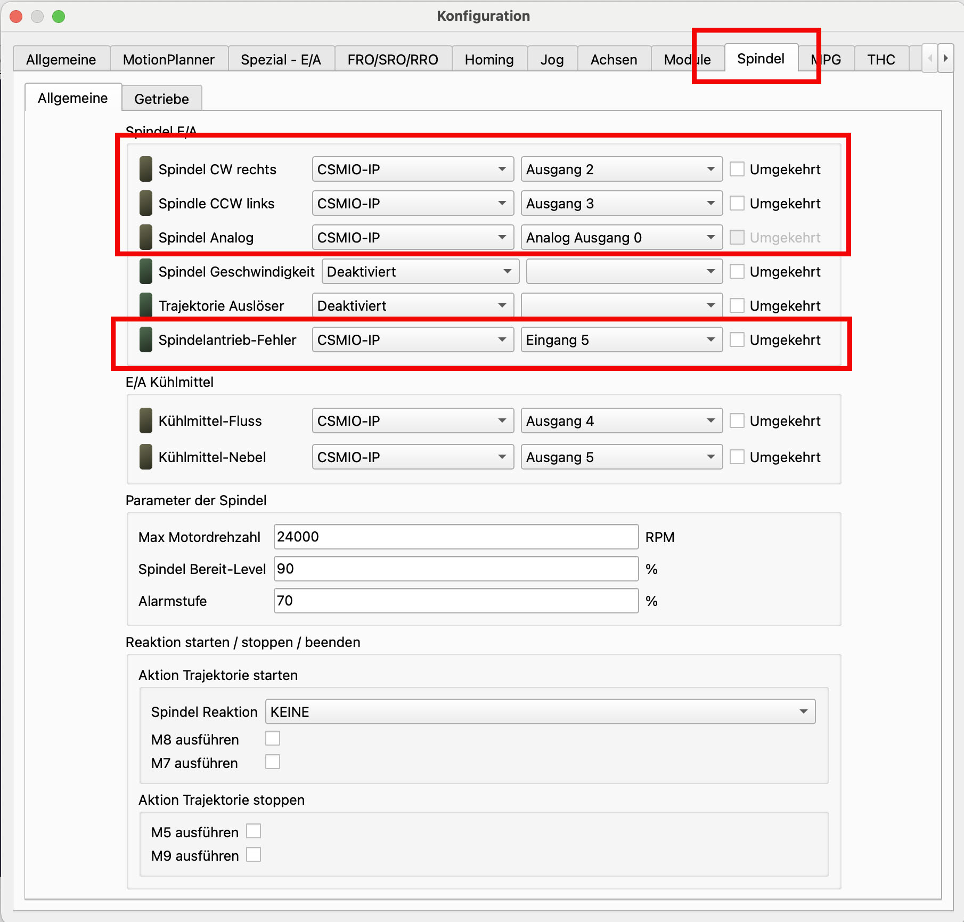Click the Max Motordrehzahl input field

pyautogui.click(x=455, y=537)
